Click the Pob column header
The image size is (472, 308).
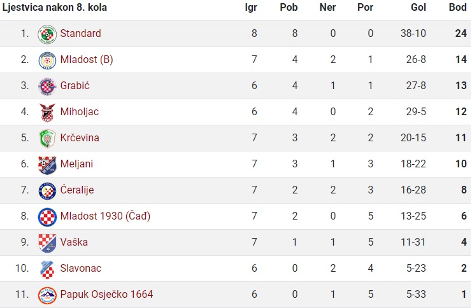[289, 7]
